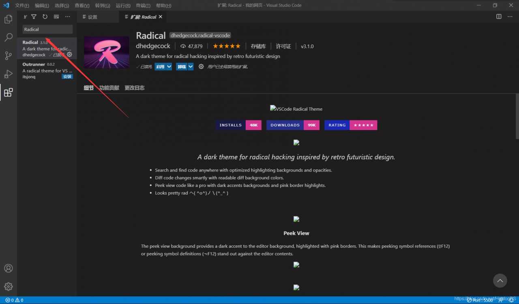Viewport: 519px width, 304px height.
Task: Select the Outrunner extension in results list
Action: 47,71
